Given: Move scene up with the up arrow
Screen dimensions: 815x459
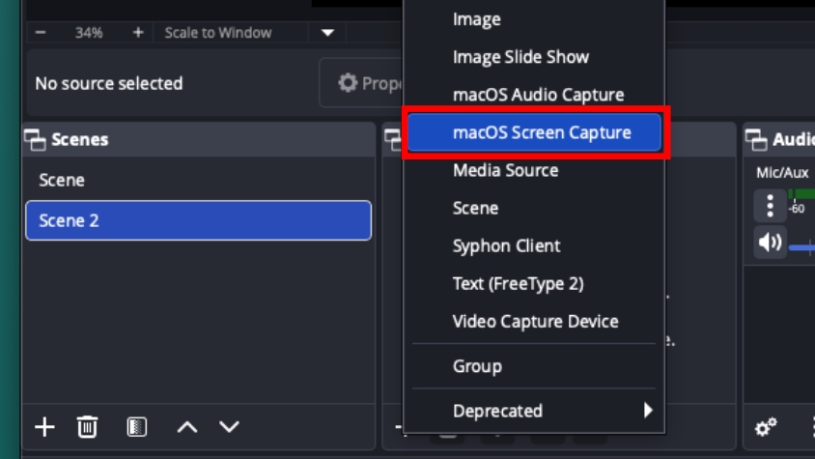Looking at the screenshot, I should [186, 426].
